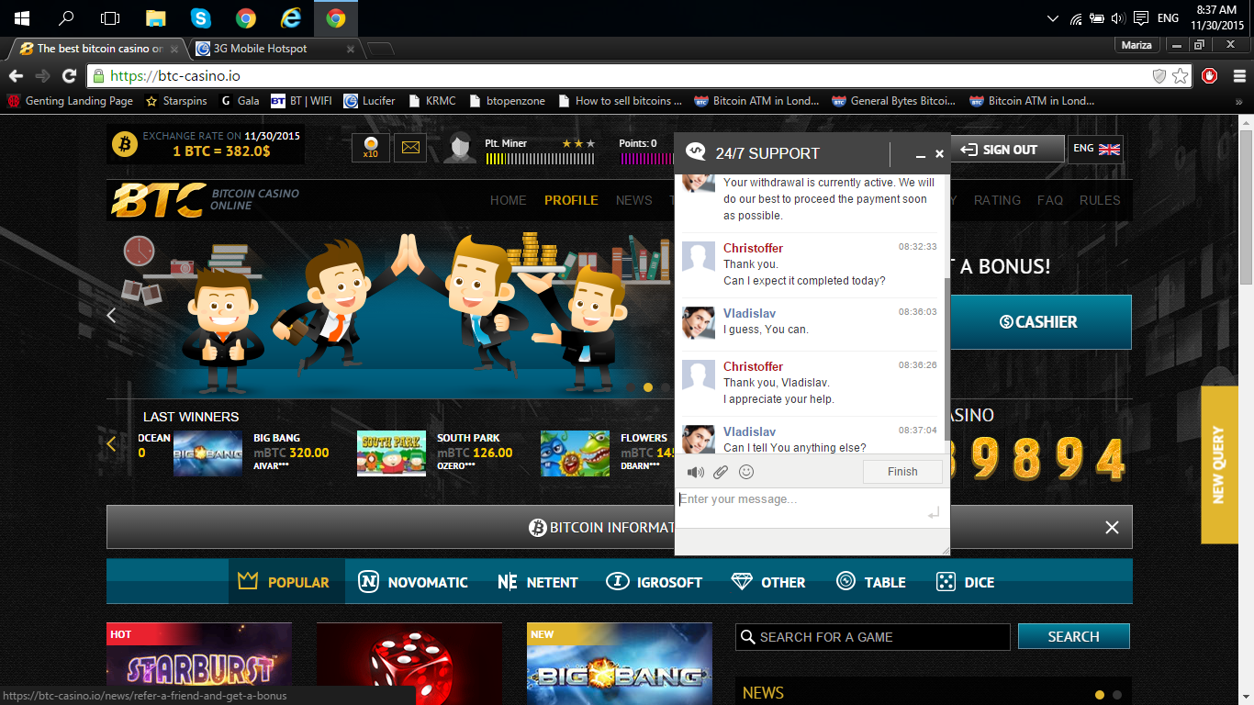The height and width of the screenshot is (705, 1254).
Task: Open the Starspins bookmark
Action: [x=176, y=101]
